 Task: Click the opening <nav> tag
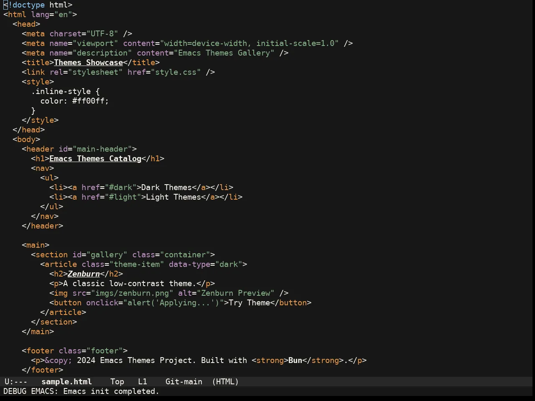(x=43, y=168)
